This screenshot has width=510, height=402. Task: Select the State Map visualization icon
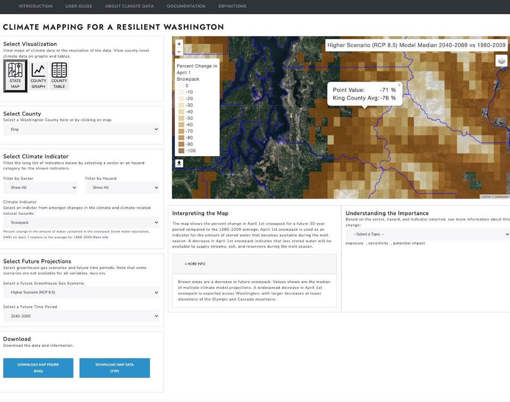pos(15,75)
